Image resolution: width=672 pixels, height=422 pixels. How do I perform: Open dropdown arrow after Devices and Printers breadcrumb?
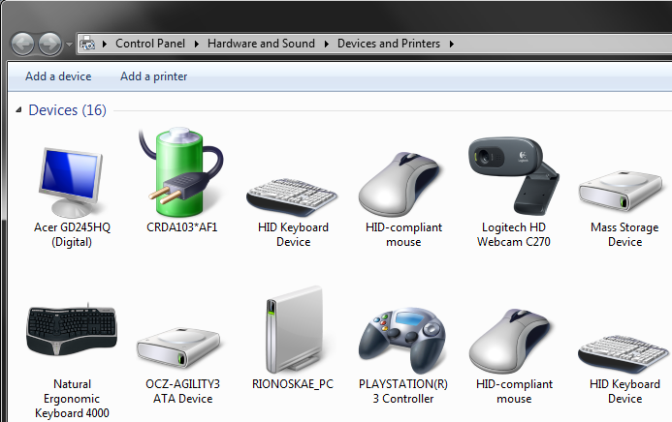(x=451, y=44)
